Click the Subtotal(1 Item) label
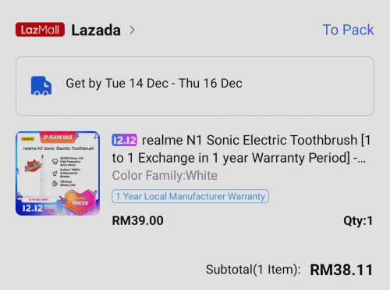 point(253,270)
